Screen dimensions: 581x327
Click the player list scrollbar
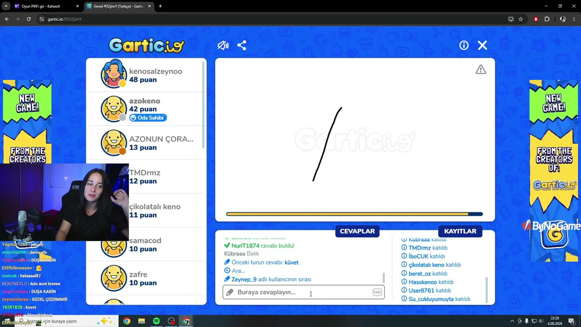tap(204, 104)
